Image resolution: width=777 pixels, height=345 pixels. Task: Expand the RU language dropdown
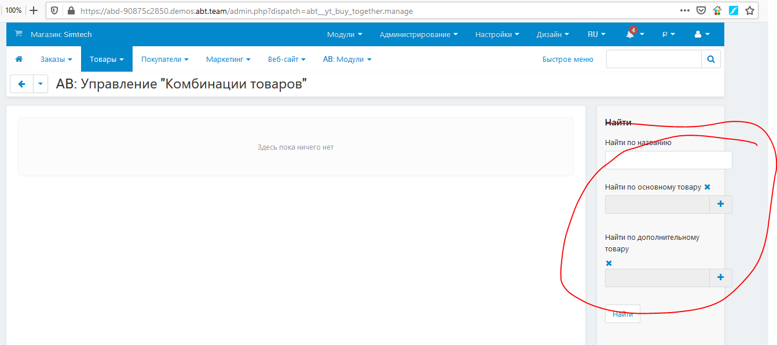point(596,34)
